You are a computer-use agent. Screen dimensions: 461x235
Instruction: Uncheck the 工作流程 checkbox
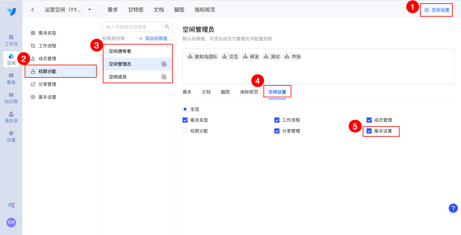277,120
